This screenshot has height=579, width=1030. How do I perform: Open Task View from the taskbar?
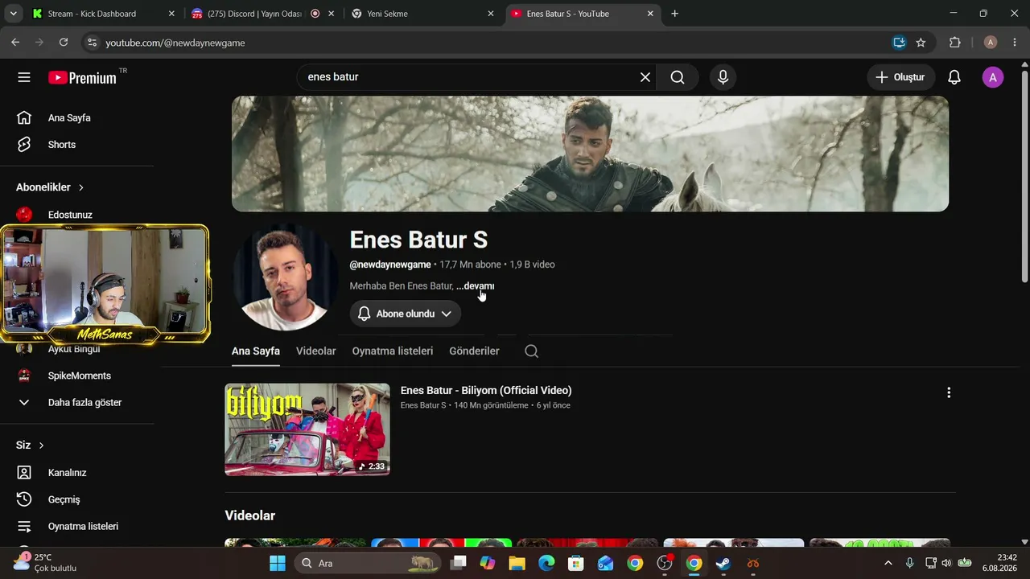point(458,563)
